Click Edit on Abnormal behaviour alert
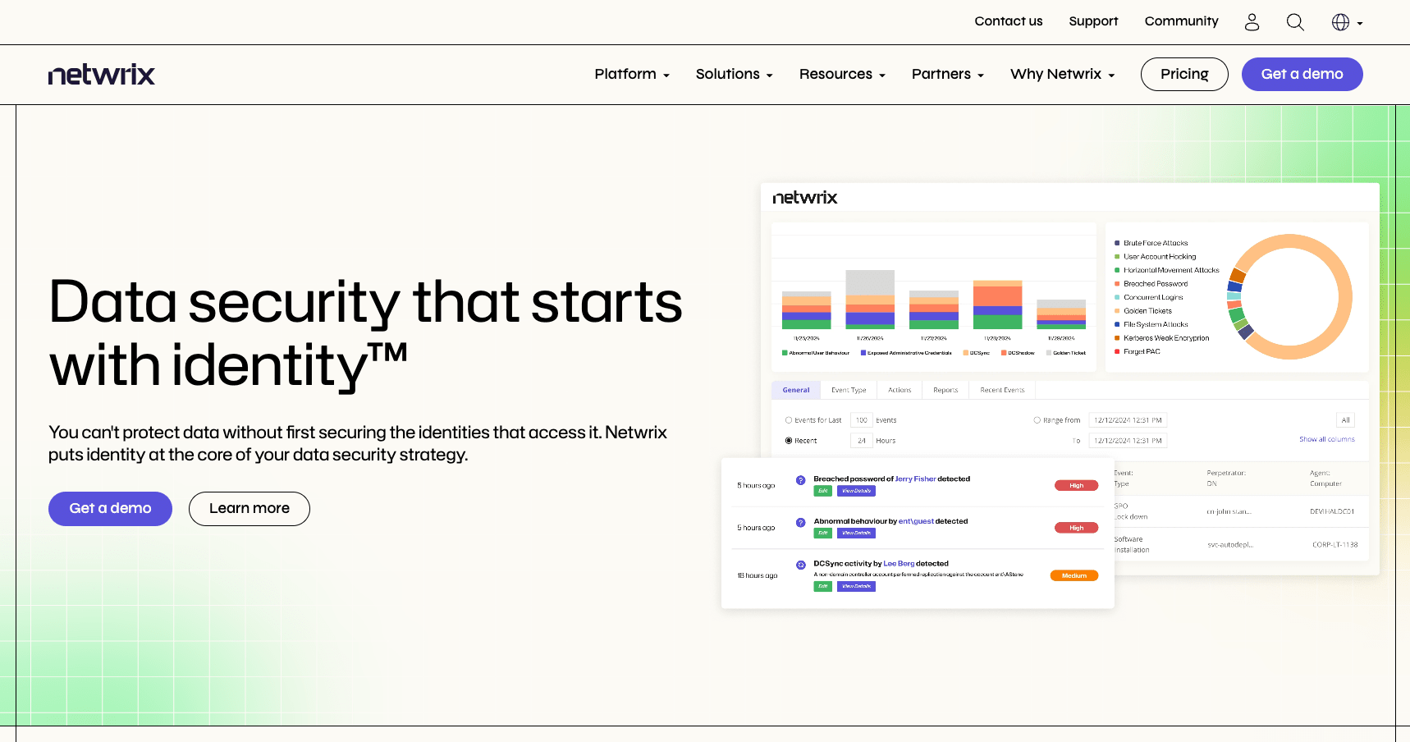This screenshot has width=1410, height=742. (822, 533)
